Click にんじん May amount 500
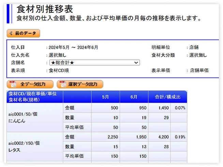This screenshot has height=167, width=223. (105, 108)
